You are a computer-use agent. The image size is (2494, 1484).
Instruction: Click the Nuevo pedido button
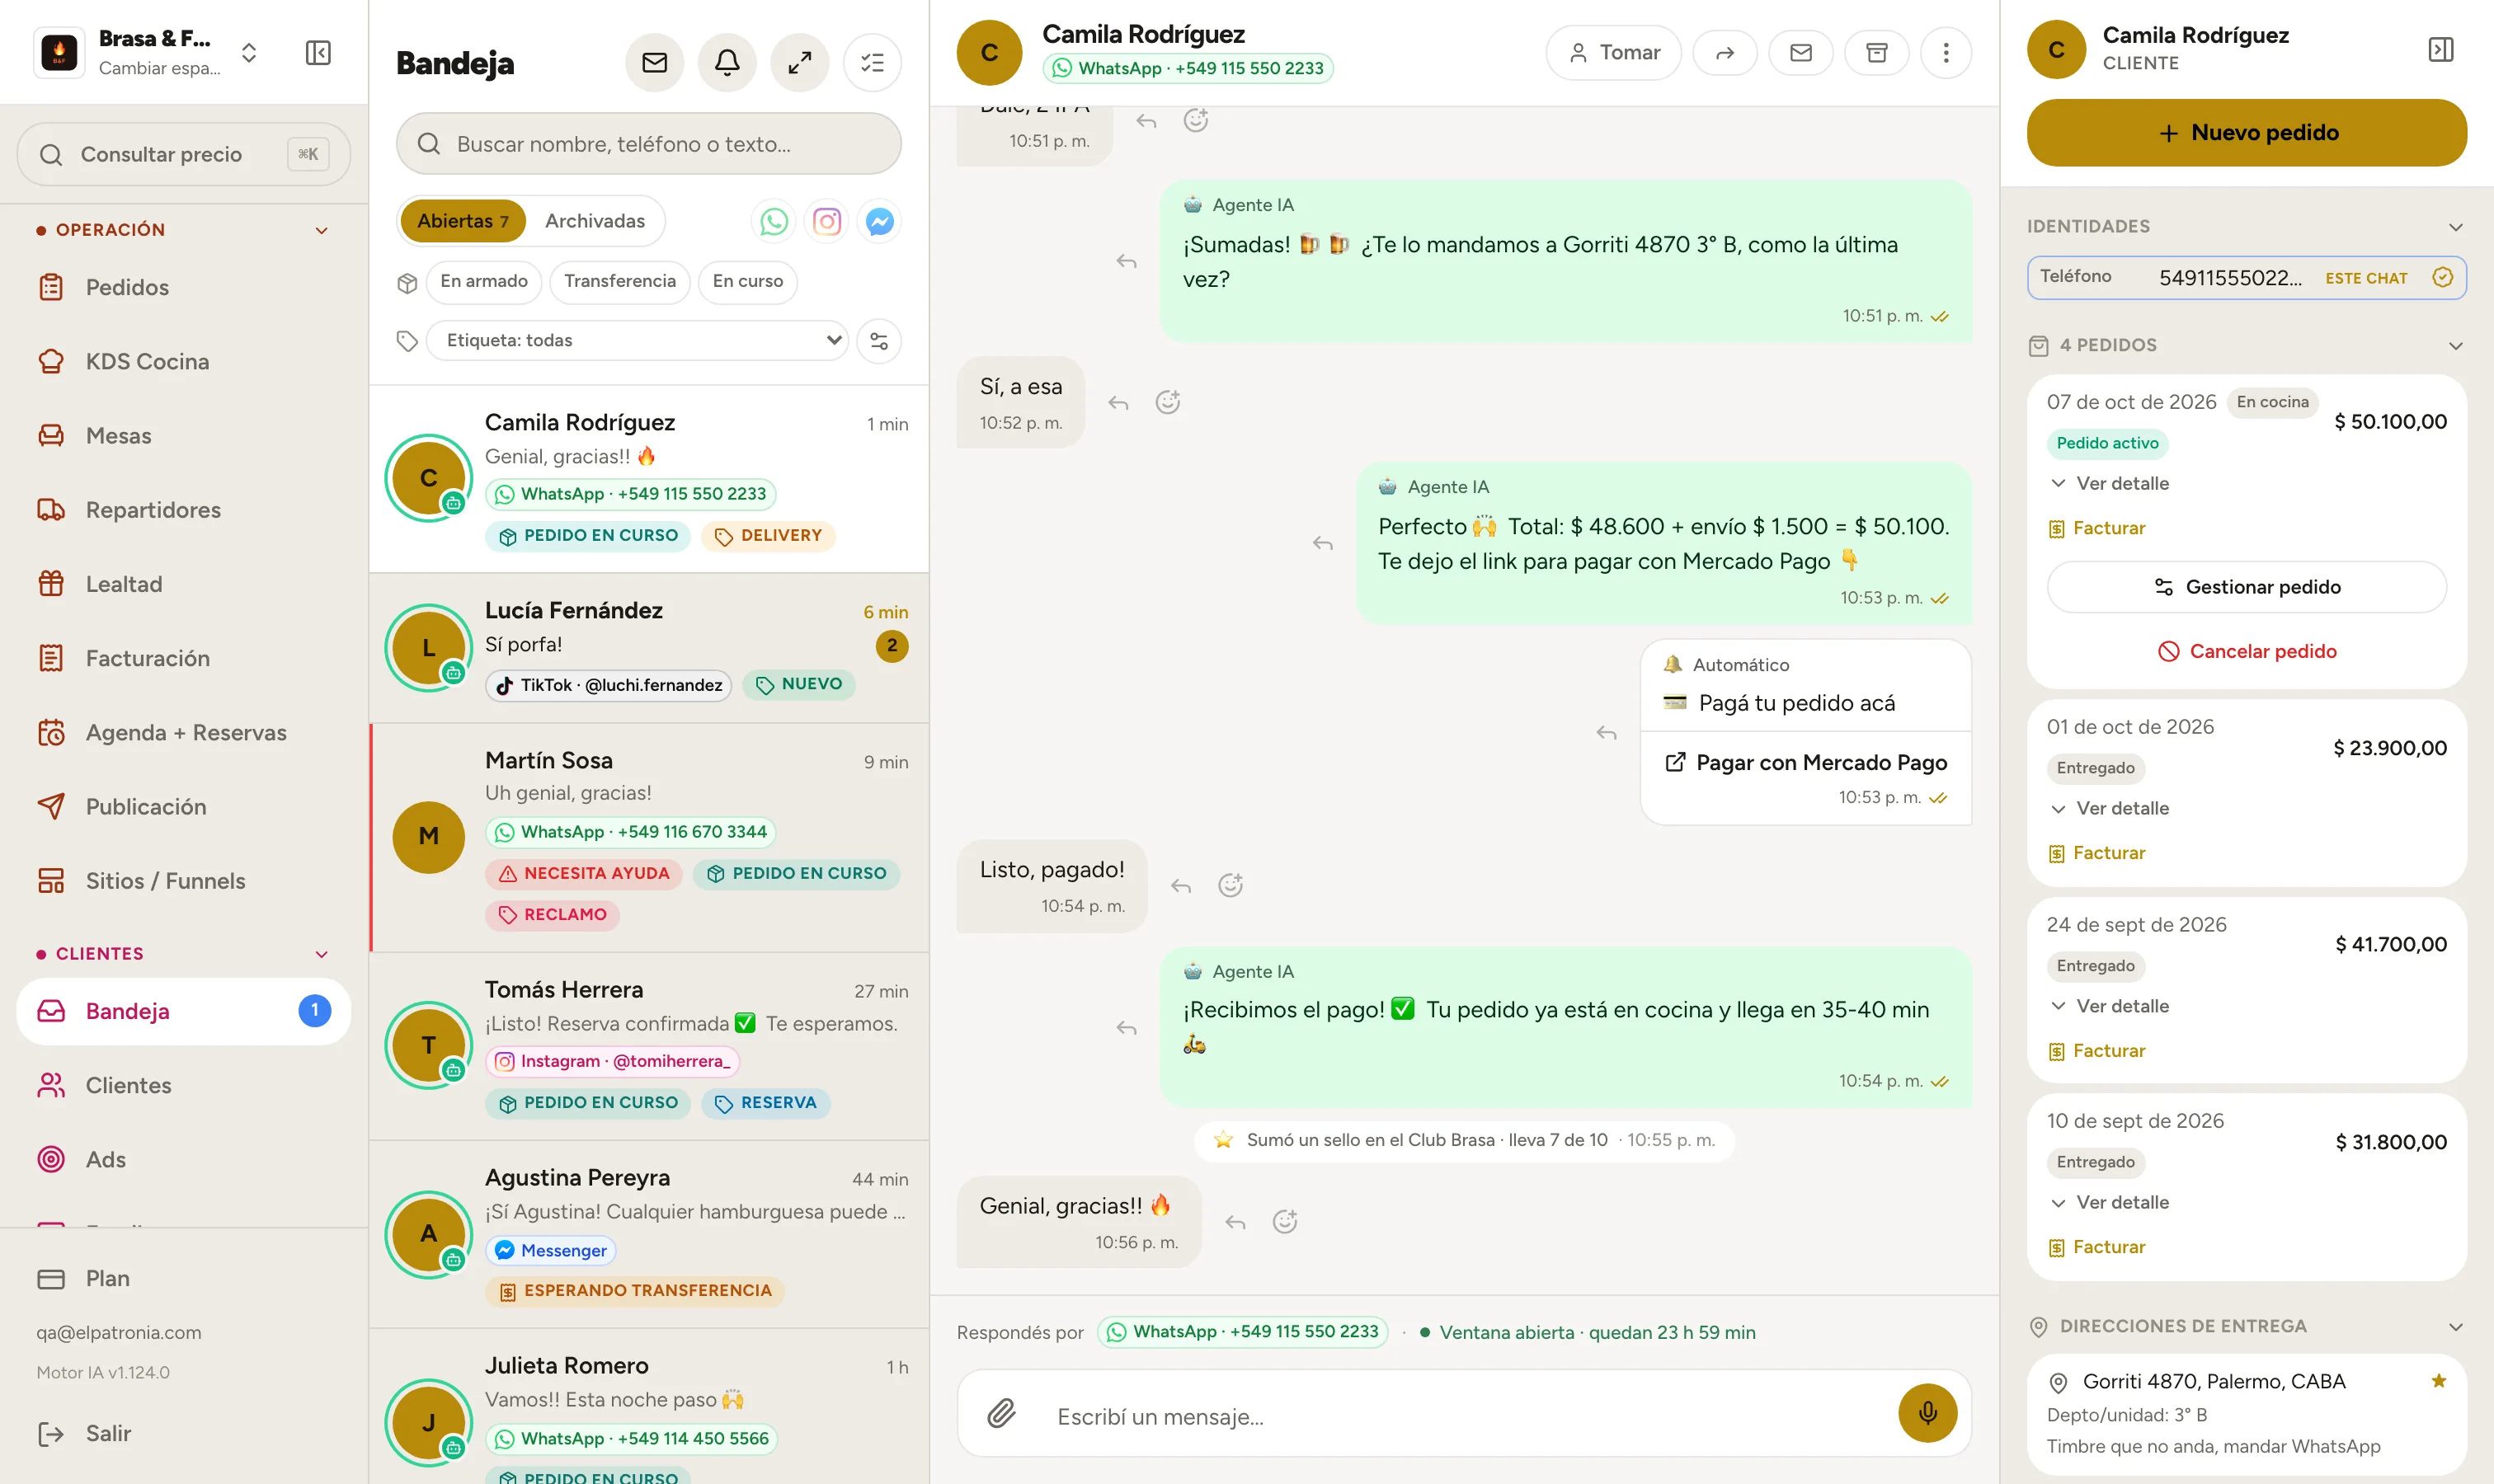pos(2246,132)
